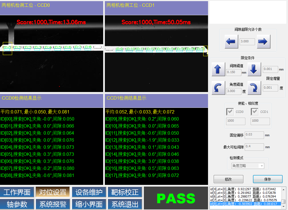Open the 检测模式 dropdown showing 角度忽略

point(248,165)
